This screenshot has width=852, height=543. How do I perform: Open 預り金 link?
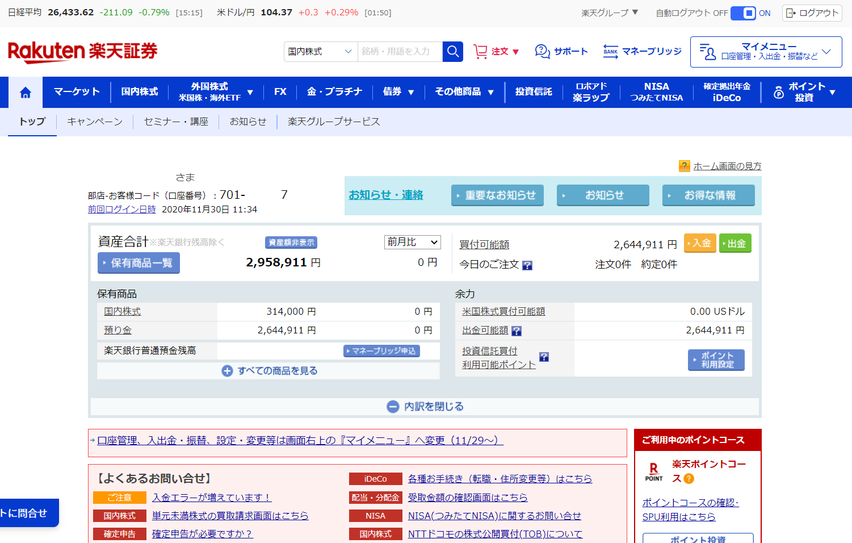tap(117, 330)
